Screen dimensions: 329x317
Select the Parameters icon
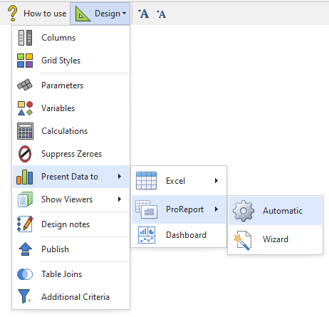(25, 85)
